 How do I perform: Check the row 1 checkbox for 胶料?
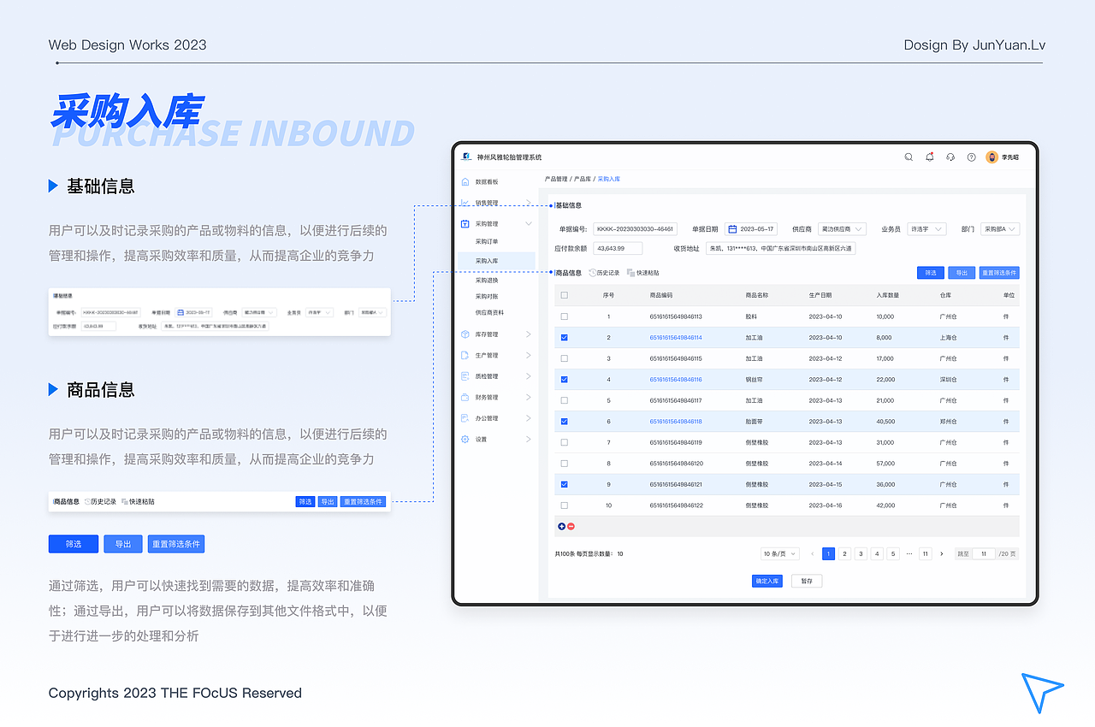pos(564,316)
